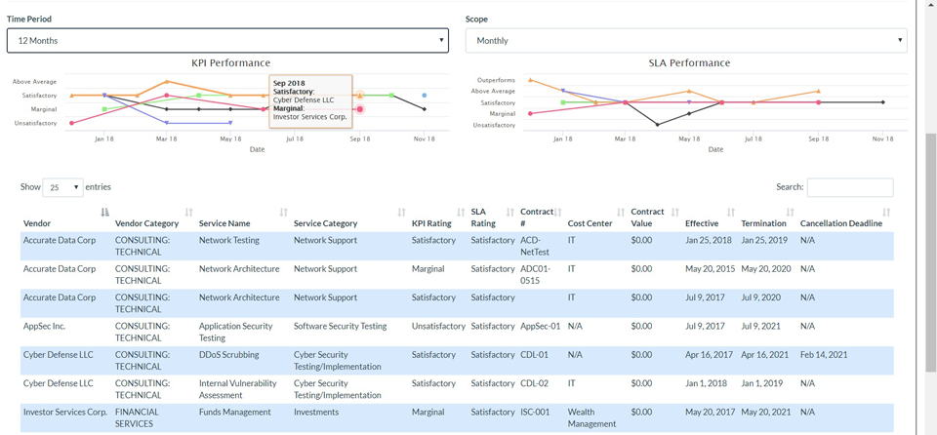
Task: Select the Sep 18 pink marginal data point
Action: pyautogui.click(x=360, y=109)
